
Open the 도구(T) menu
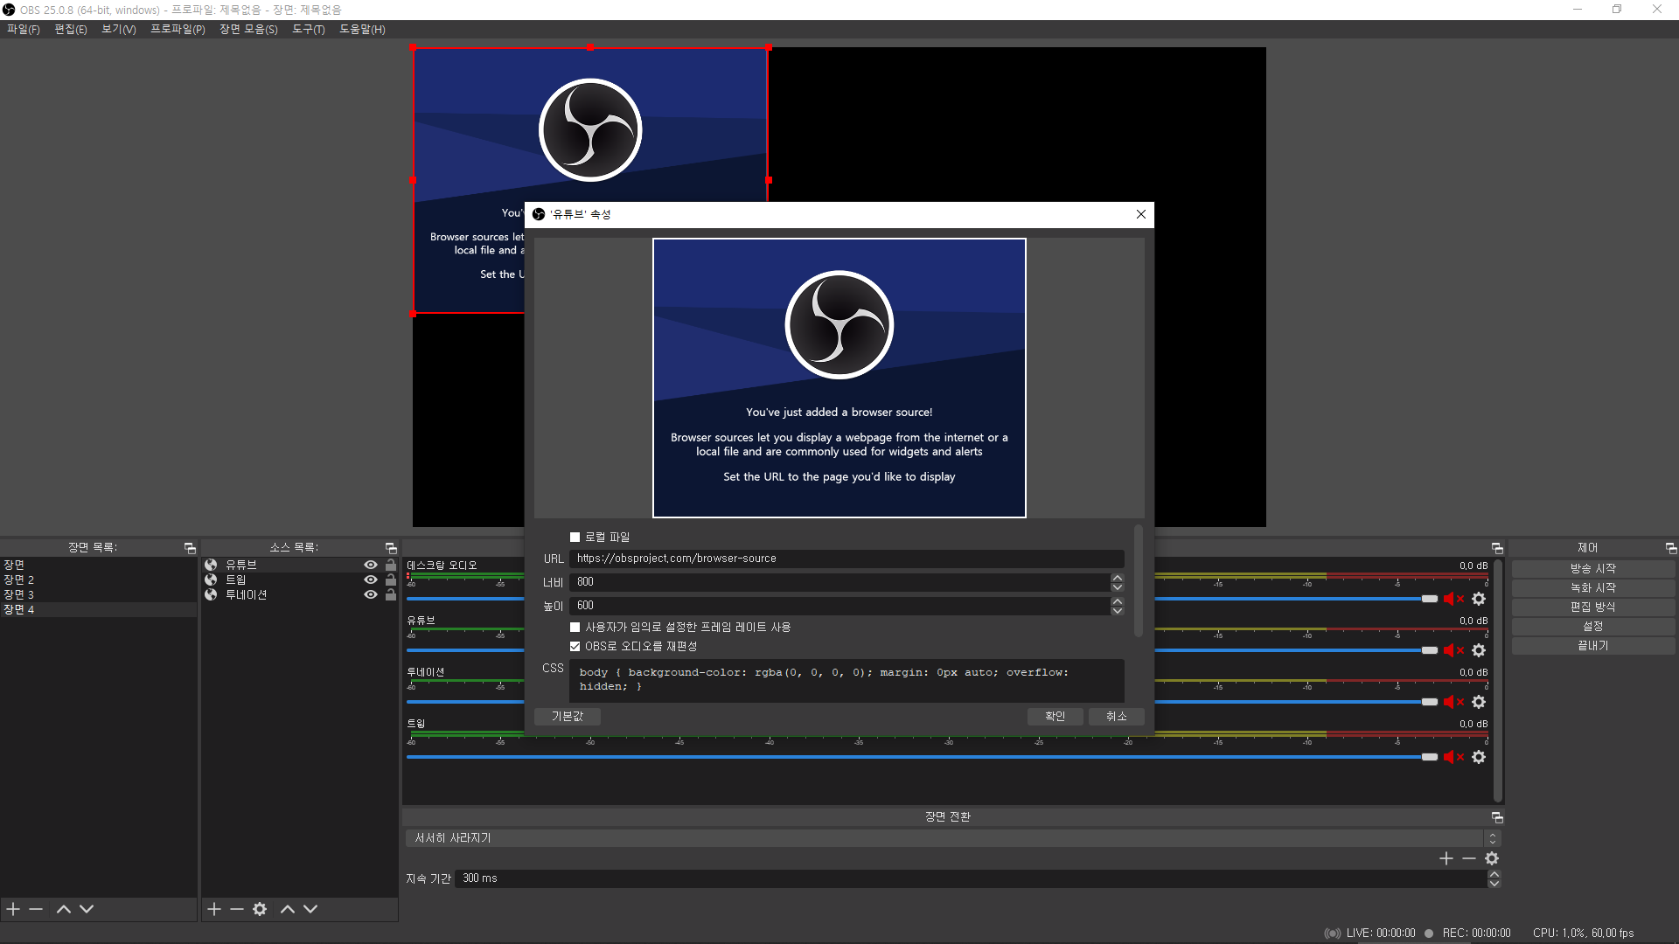coord(308,29)
